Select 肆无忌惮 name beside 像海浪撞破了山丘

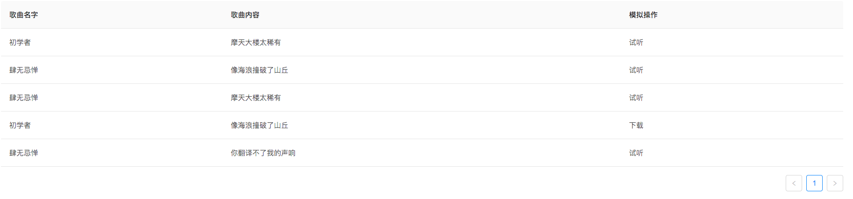click(24, 70)
